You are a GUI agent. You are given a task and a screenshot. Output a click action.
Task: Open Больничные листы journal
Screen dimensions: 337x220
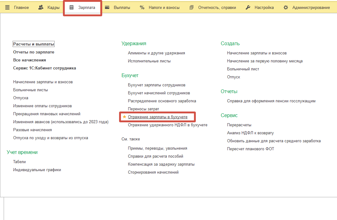[x=30, y=90]
